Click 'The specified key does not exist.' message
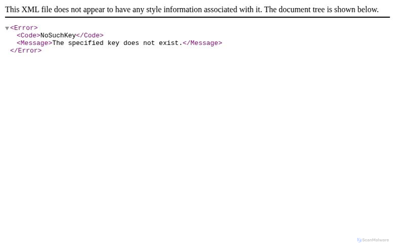 pos(117,43)
